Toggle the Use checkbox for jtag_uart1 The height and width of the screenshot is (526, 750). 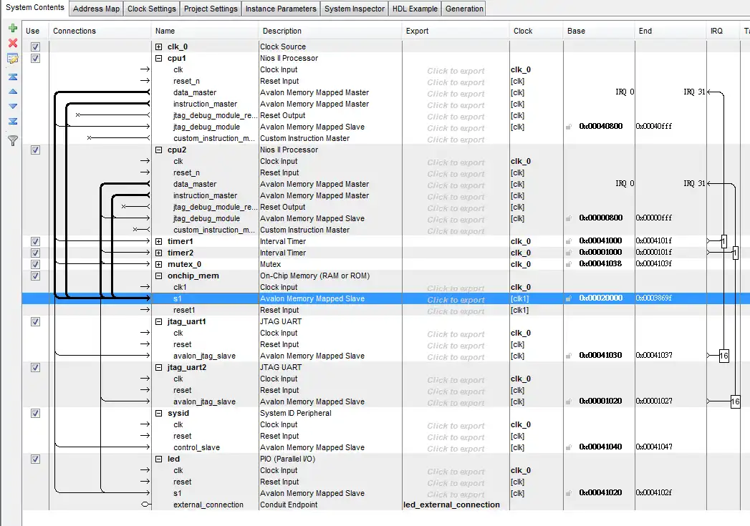pos(35,322)
